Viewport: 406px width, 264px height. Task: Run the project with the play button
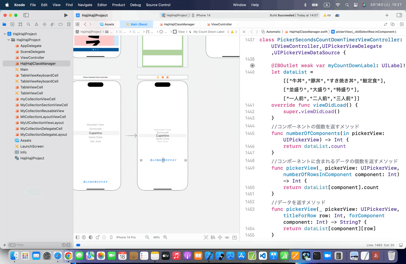click(x=66, y=15)
